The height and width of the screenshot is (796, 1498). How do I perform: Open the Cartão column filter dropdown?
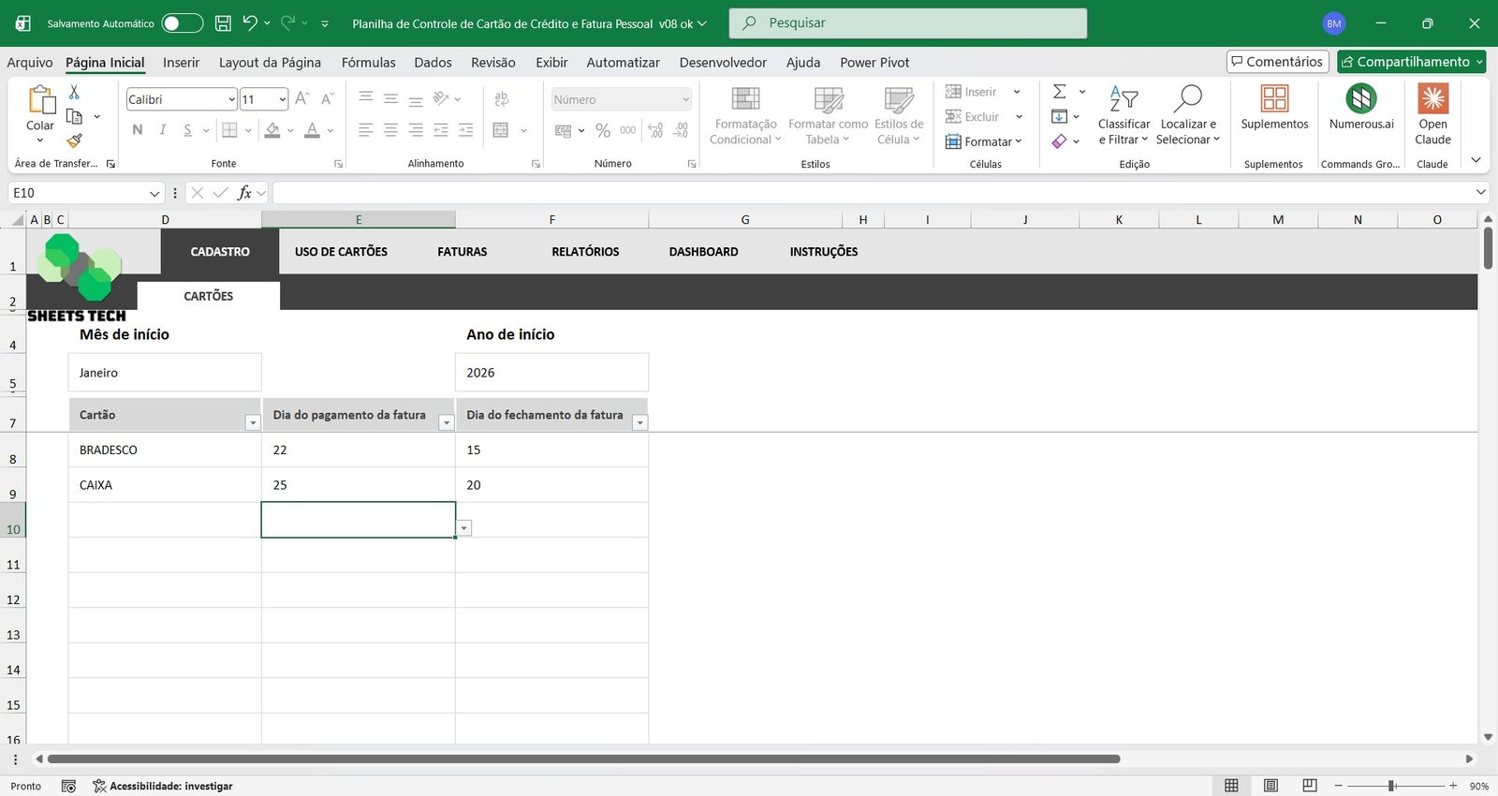coord(252,423)
